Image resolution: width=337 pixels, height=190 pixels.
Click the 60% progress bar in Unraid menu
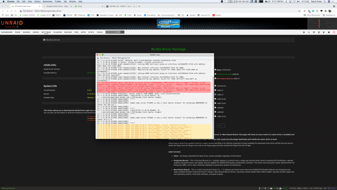pos(115,32)
